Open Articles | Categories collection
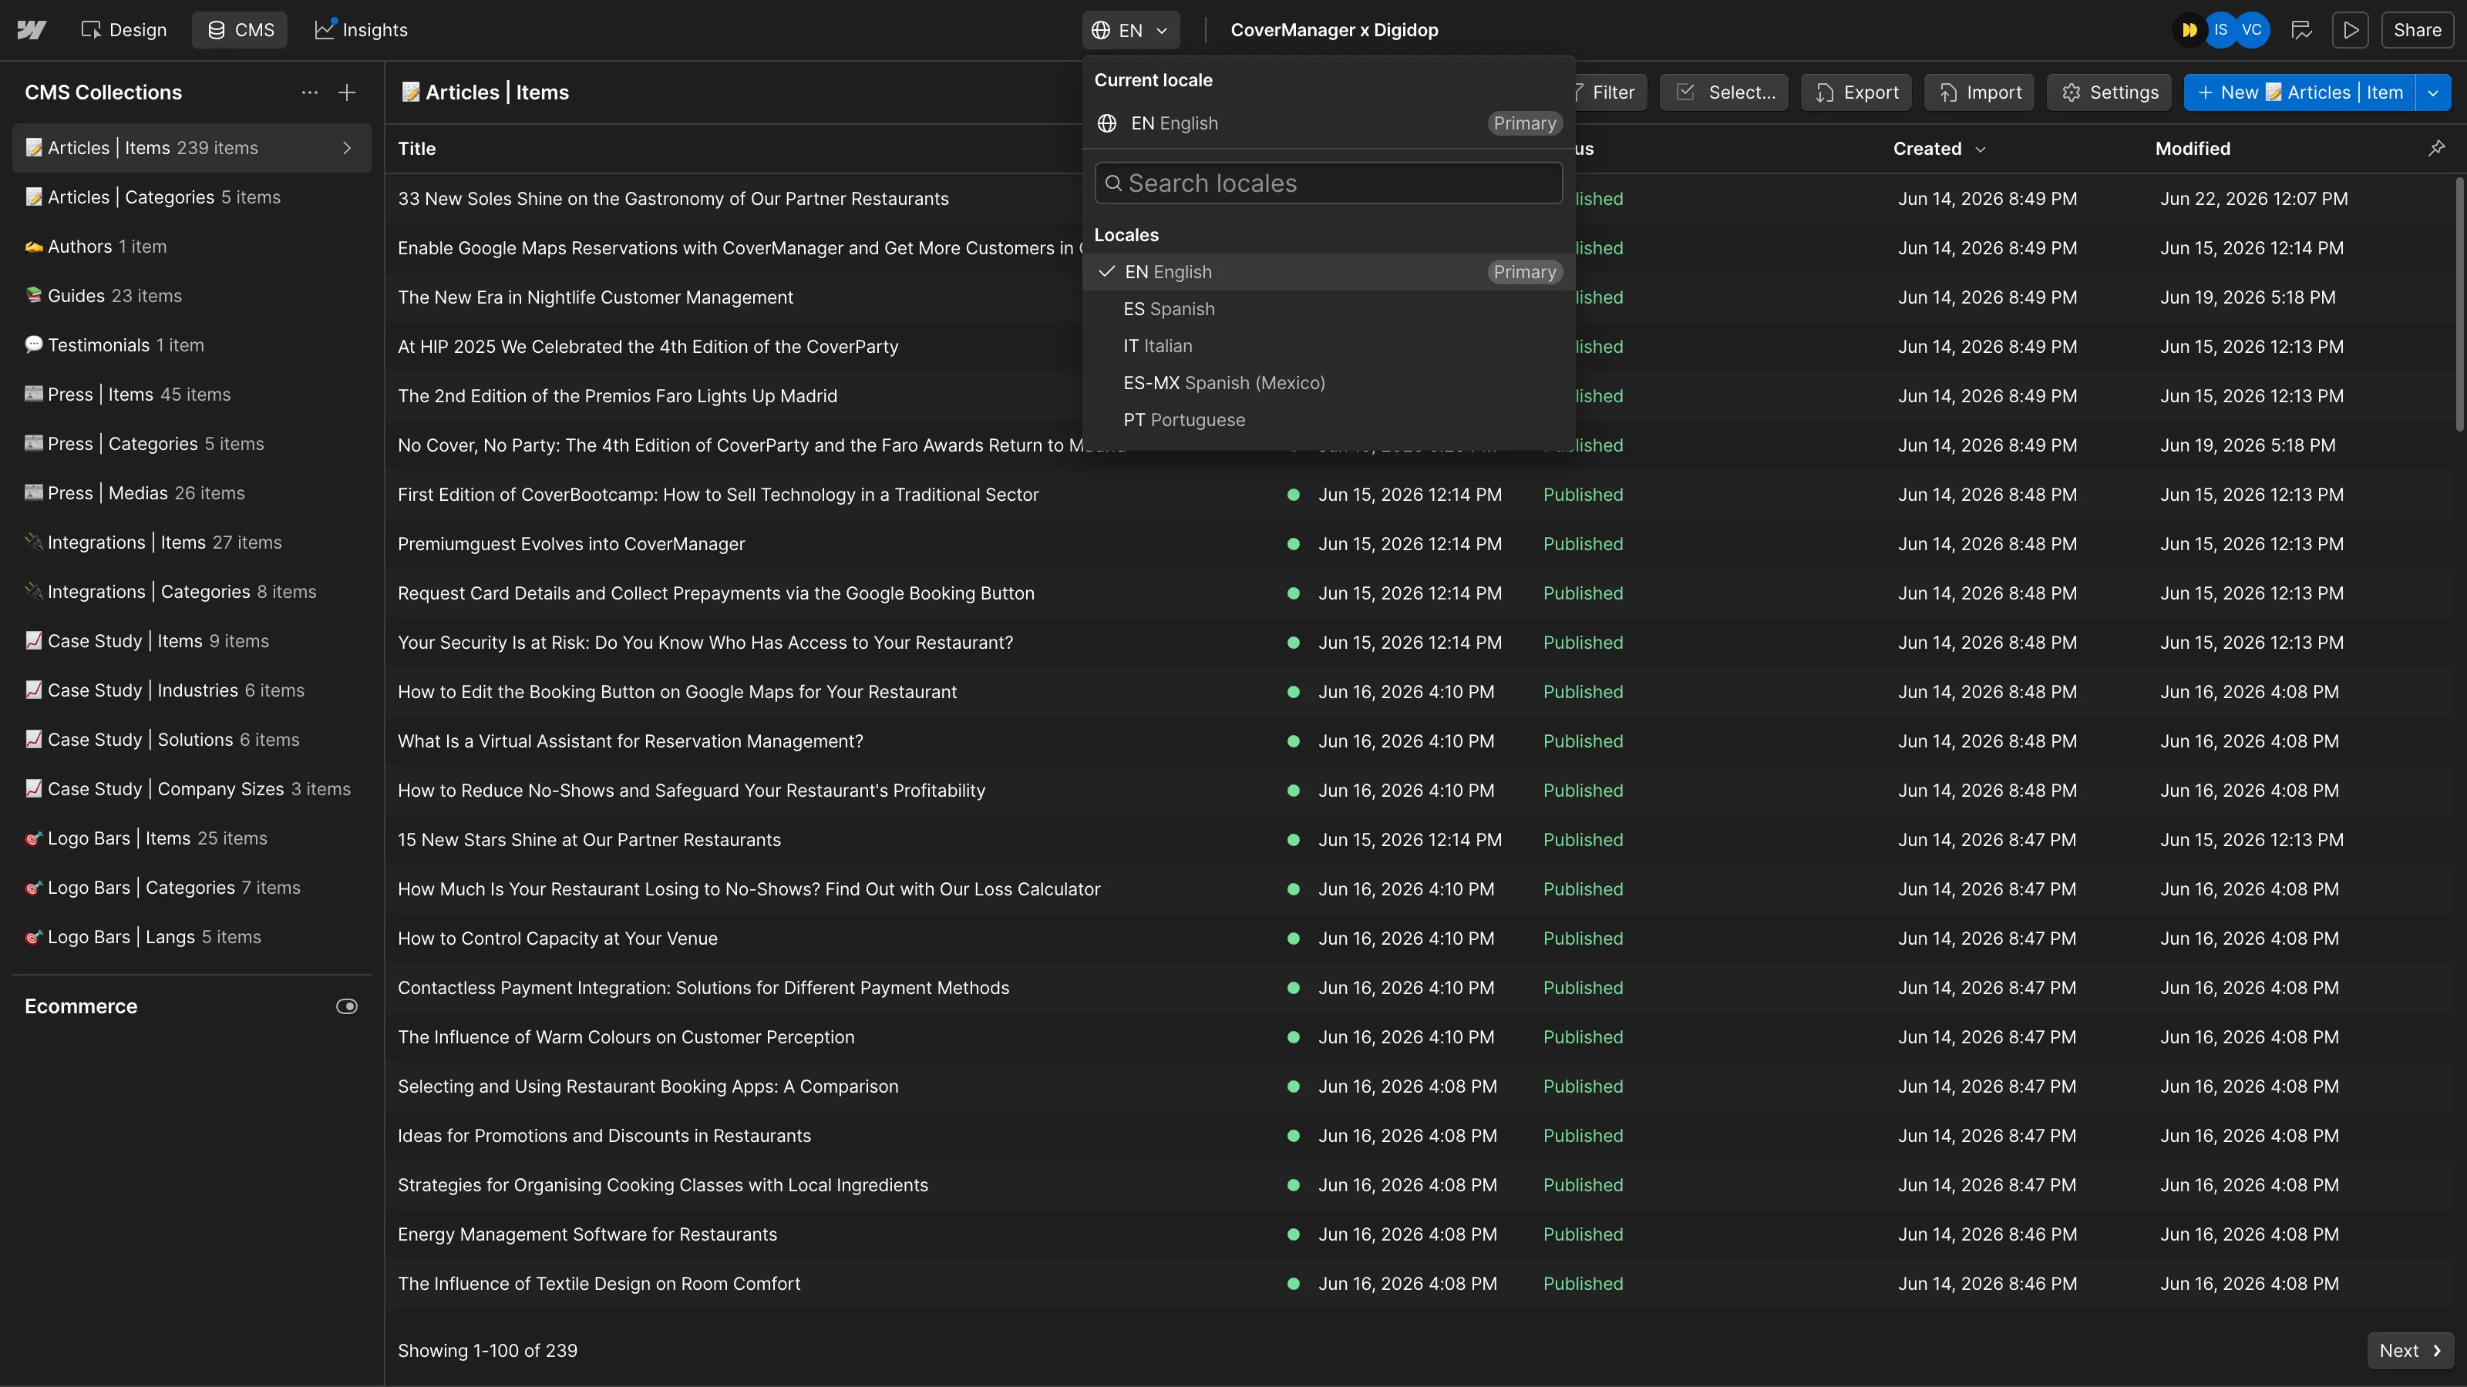Screen dimensions: 2467x1387 click(191, 197)
